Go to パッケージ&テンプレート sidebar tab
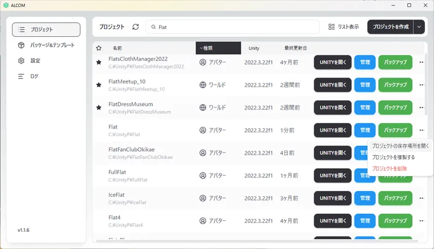This screenshot has height=249, width=434. [x=46, y=45]
